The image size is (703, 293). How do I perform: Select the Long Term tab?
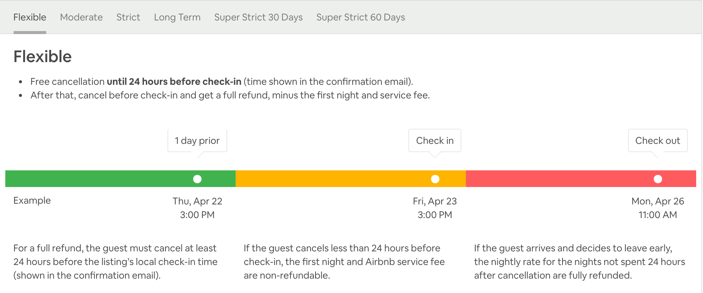[177, 17]
